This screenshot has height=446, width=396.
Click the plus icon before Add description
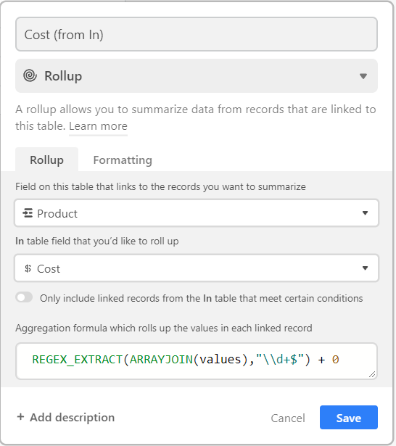tap(20, 417)
